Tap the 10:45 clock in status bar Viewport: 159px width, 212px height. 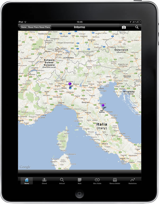tap(80, 22)
